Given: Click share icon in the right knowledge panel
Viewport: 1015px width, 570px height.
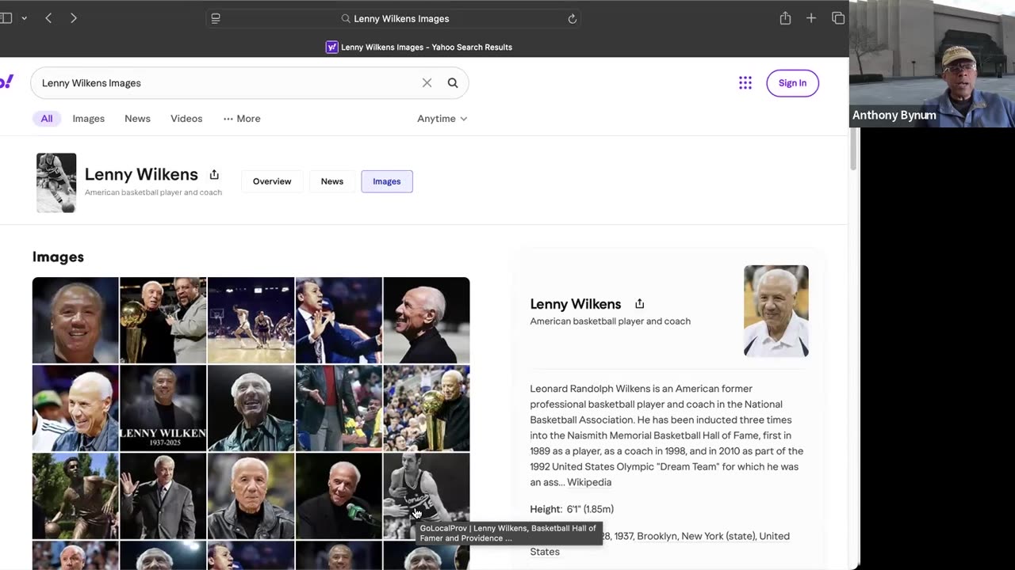Looking at the screenshot, I should tap(640, 304).
